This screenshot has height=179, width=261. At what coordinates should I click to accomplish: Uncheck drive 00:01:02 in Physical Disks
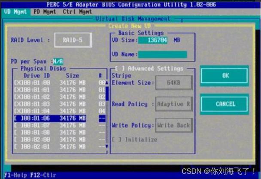[x=17, y=97]
